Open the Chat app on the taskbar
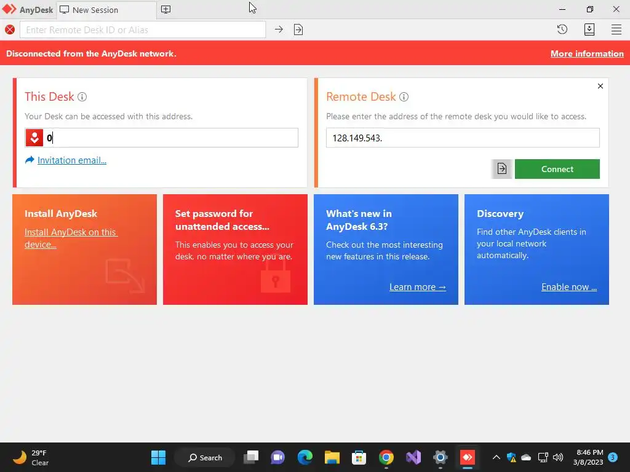The width and height of the screenshot is (630, 472). click(277, 457)
